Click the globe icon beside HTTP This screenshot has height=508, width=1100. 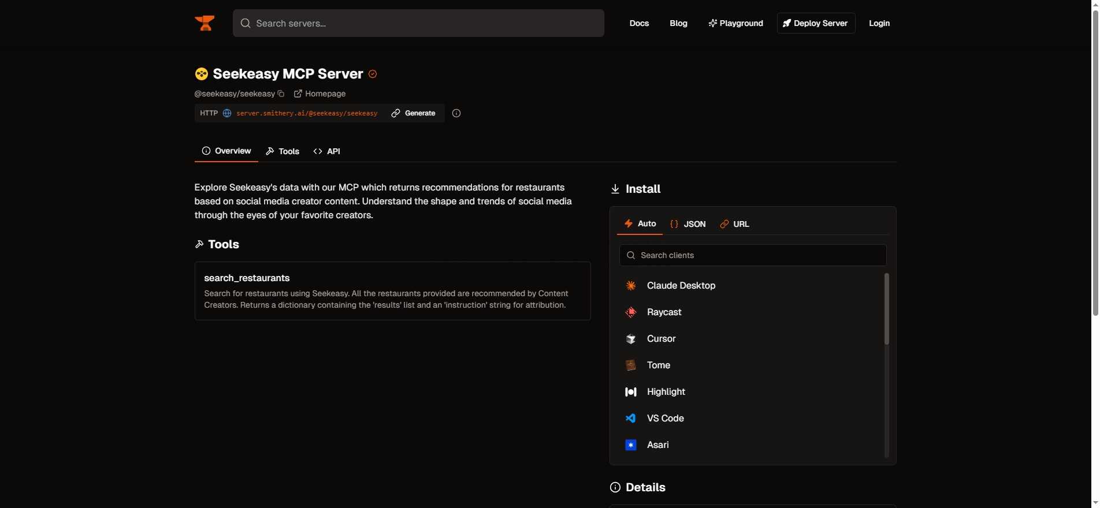coord(227,113)
